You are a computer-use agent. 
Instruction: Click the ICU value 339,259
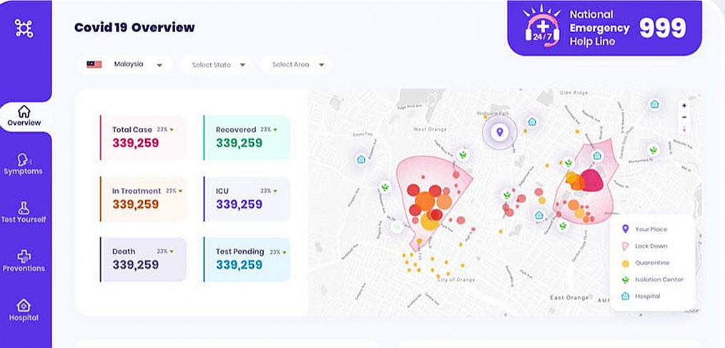tap(239, 204)
